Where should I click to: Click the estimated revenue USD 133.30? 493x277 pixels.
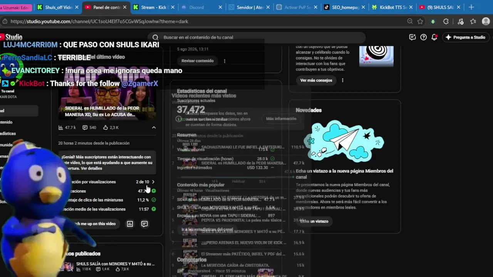[257, 168]
